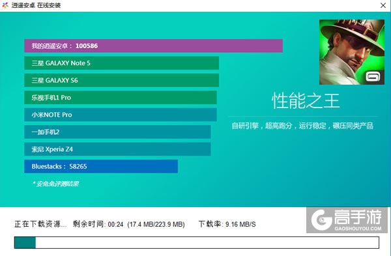Select the 一加手机2 bar
This screenshot has height=256, width=391.
(117, 132)
